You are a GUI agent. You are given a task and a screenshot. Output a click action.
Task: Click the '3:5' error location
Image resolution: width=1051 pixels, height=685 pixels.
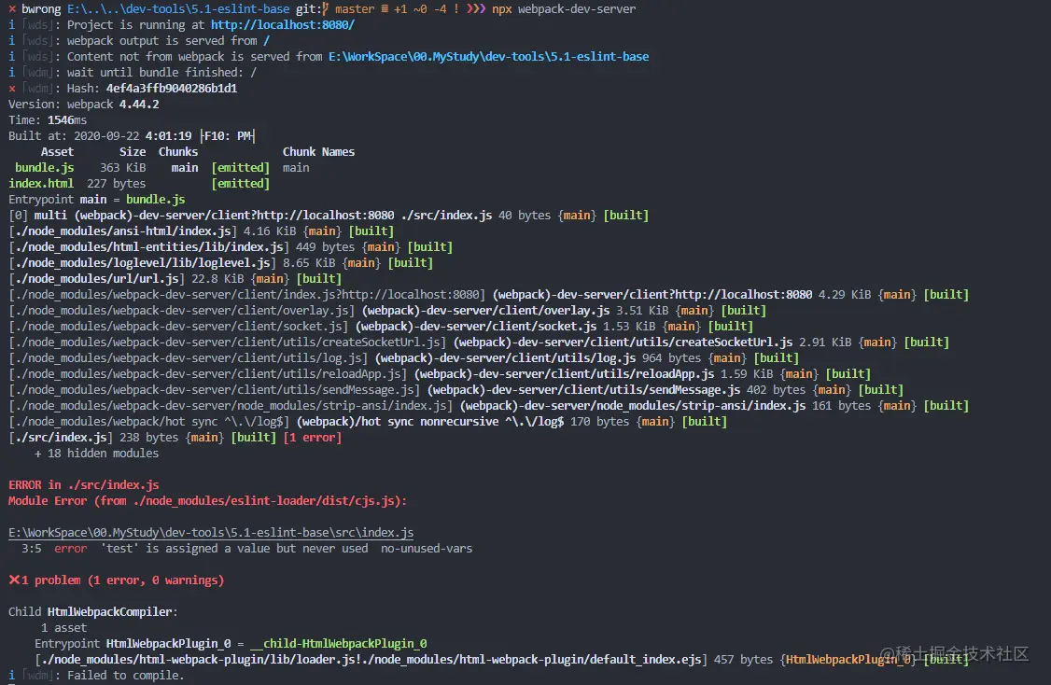point(31,548)
